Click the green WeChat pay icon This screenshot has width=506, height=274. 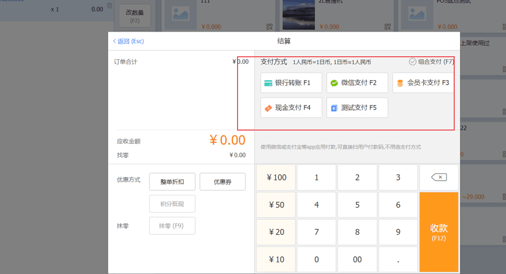point(334,83)
